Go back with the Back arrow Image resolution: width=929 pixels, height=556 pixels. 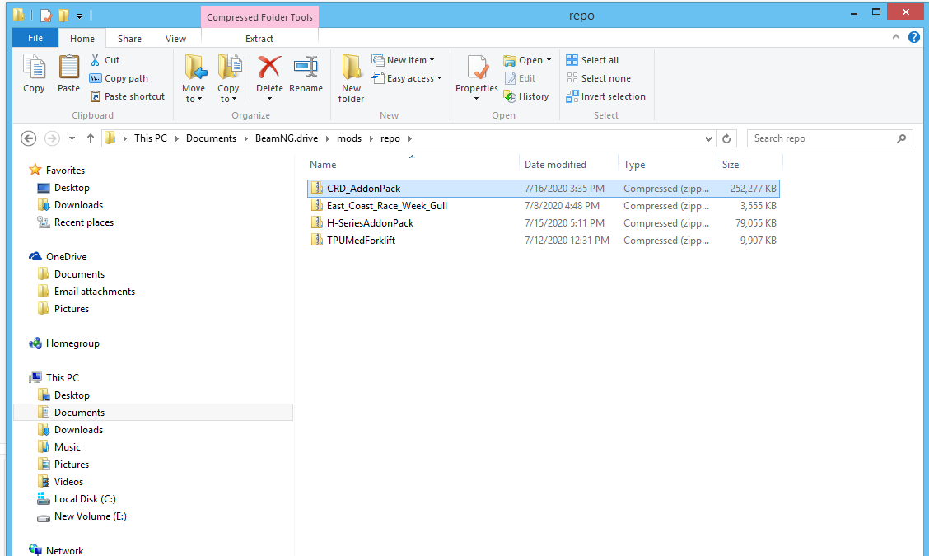pos(29,138)
